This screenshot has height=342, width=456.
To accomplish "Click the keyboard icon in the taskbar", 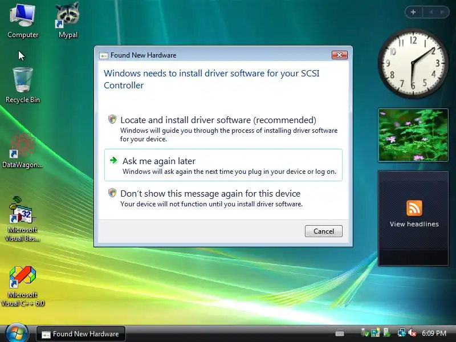I will click(339, 333).
